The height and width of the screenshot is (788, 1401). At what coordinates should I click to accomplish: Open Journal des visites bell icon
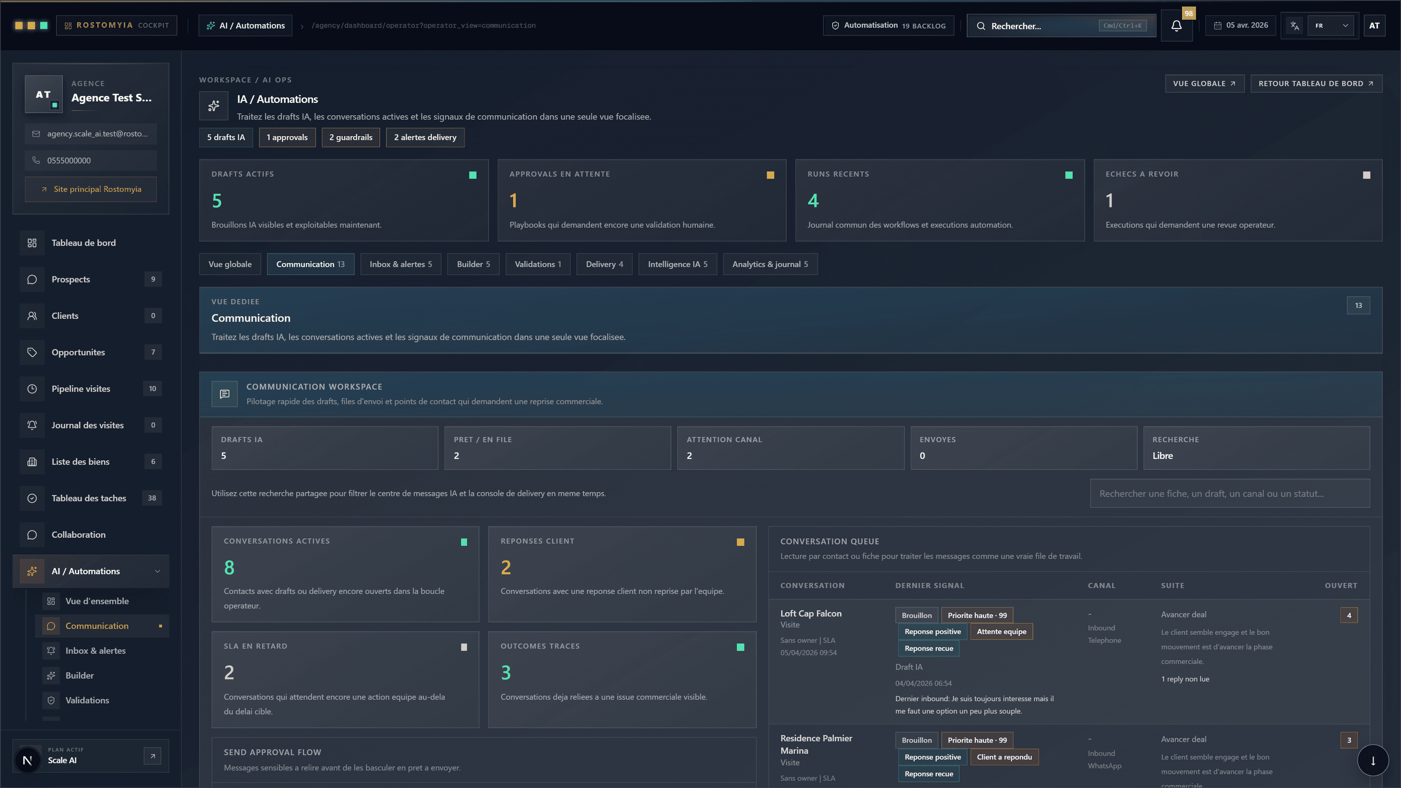pos(32,425)
